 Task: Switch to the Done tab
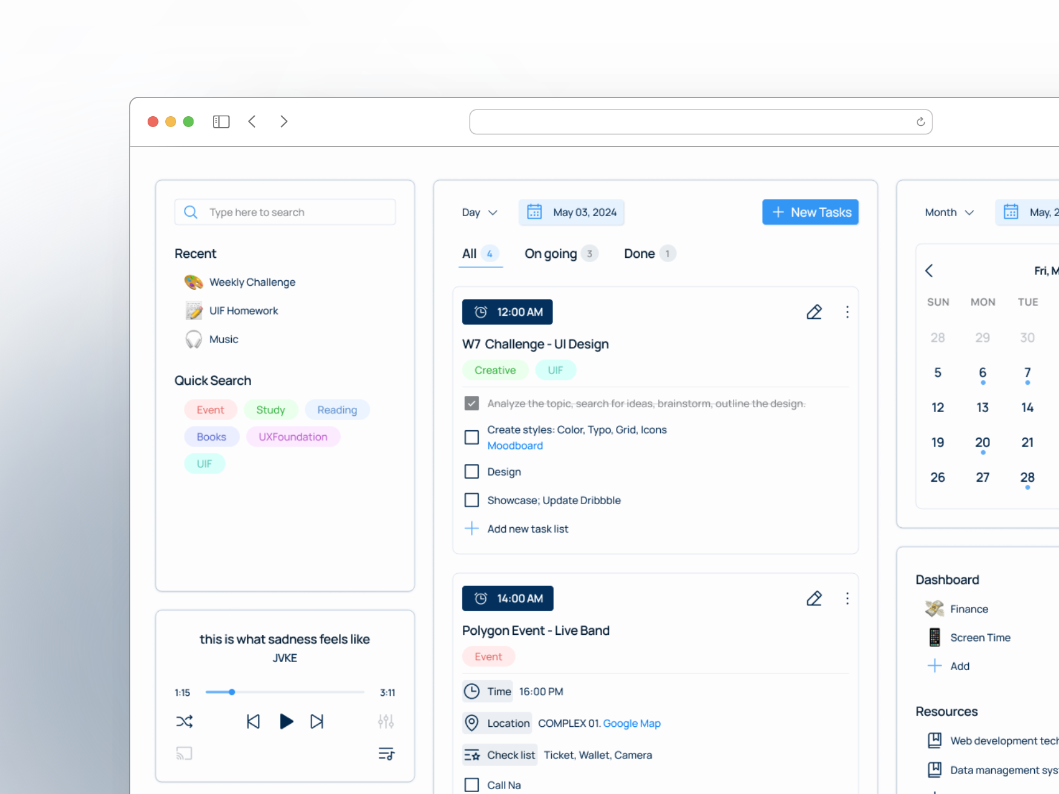649,254
